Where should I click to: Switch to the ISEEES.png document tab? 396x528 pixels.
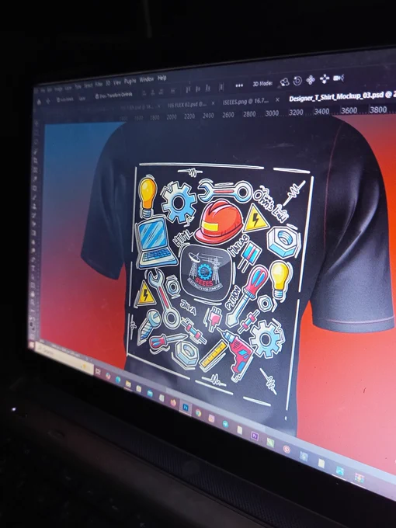(x=245, y=101)
